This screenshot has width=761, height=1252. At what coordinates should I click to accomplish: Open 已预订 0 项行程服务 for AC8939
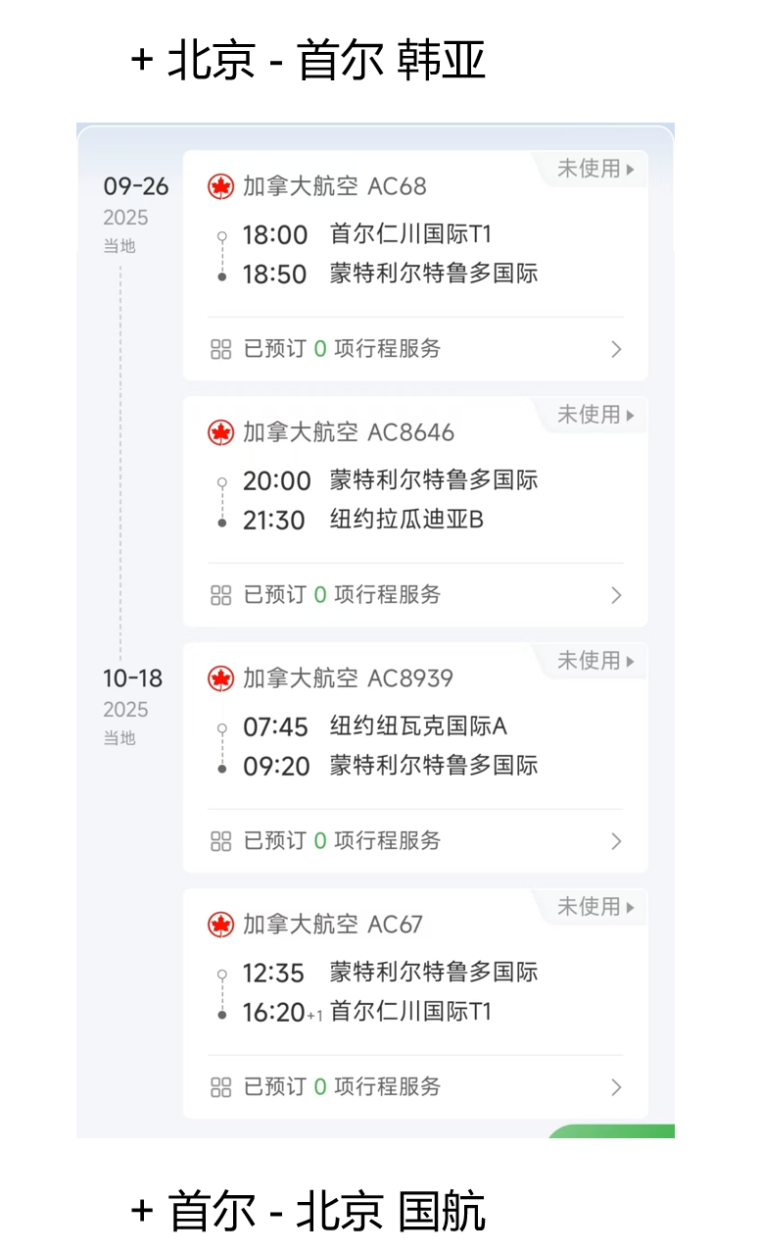415,841
